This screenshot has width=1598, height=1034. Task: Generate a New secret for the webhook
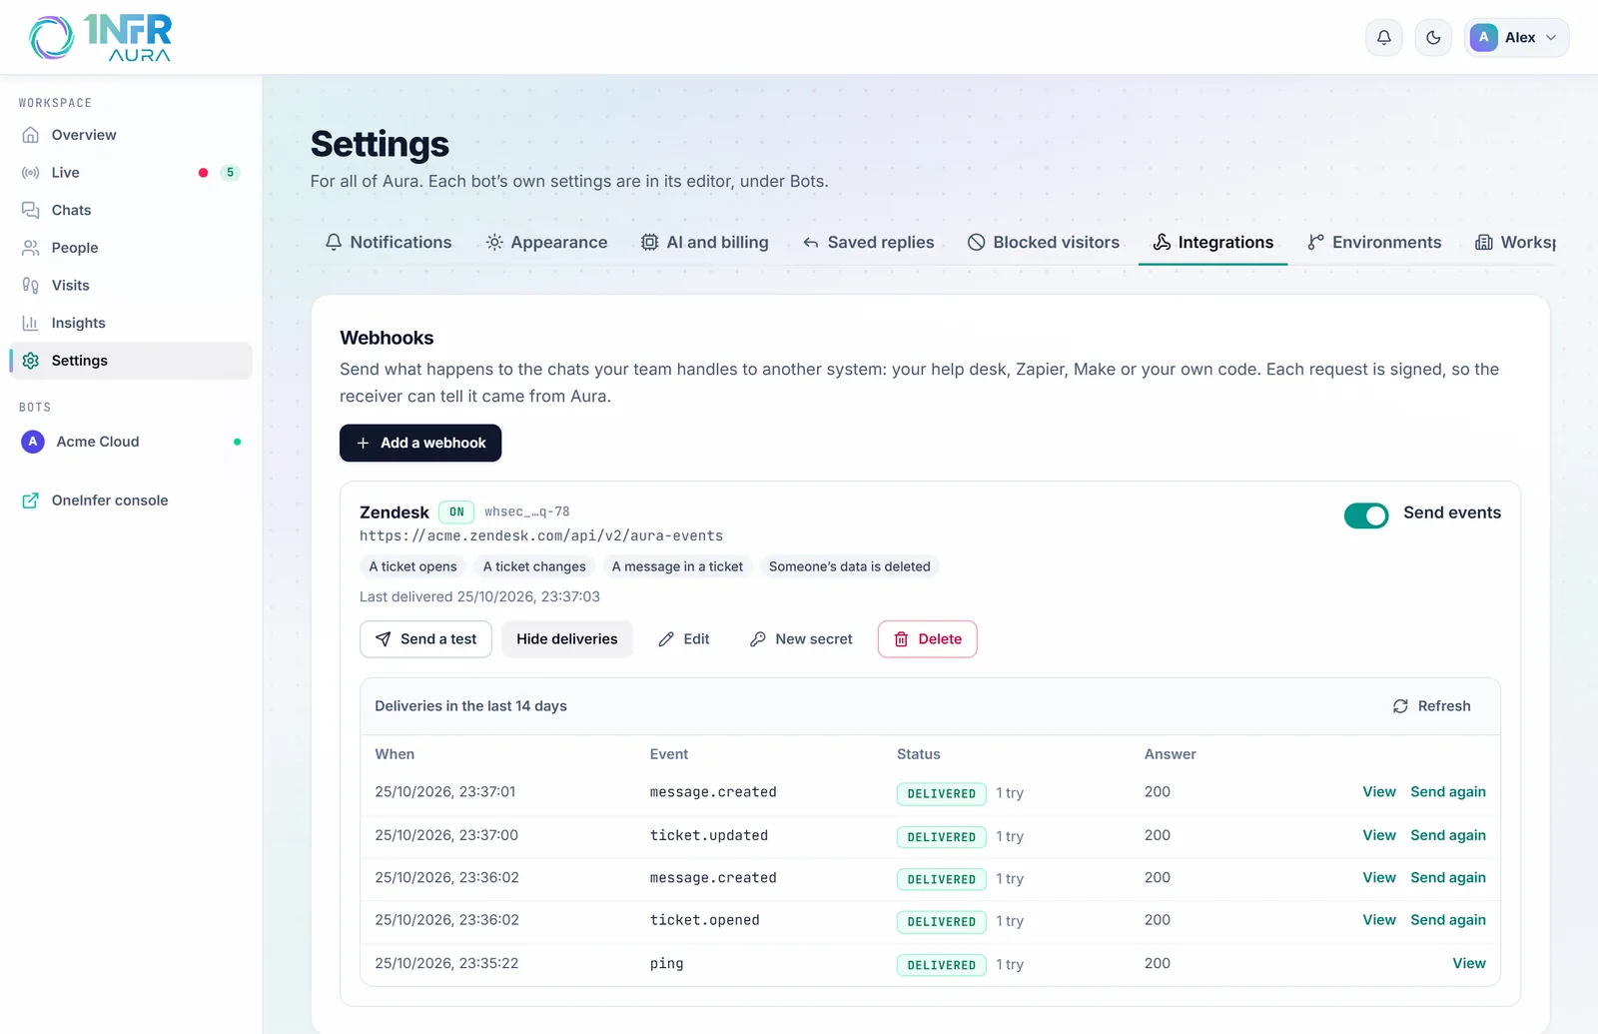click(x=801, y=639)
